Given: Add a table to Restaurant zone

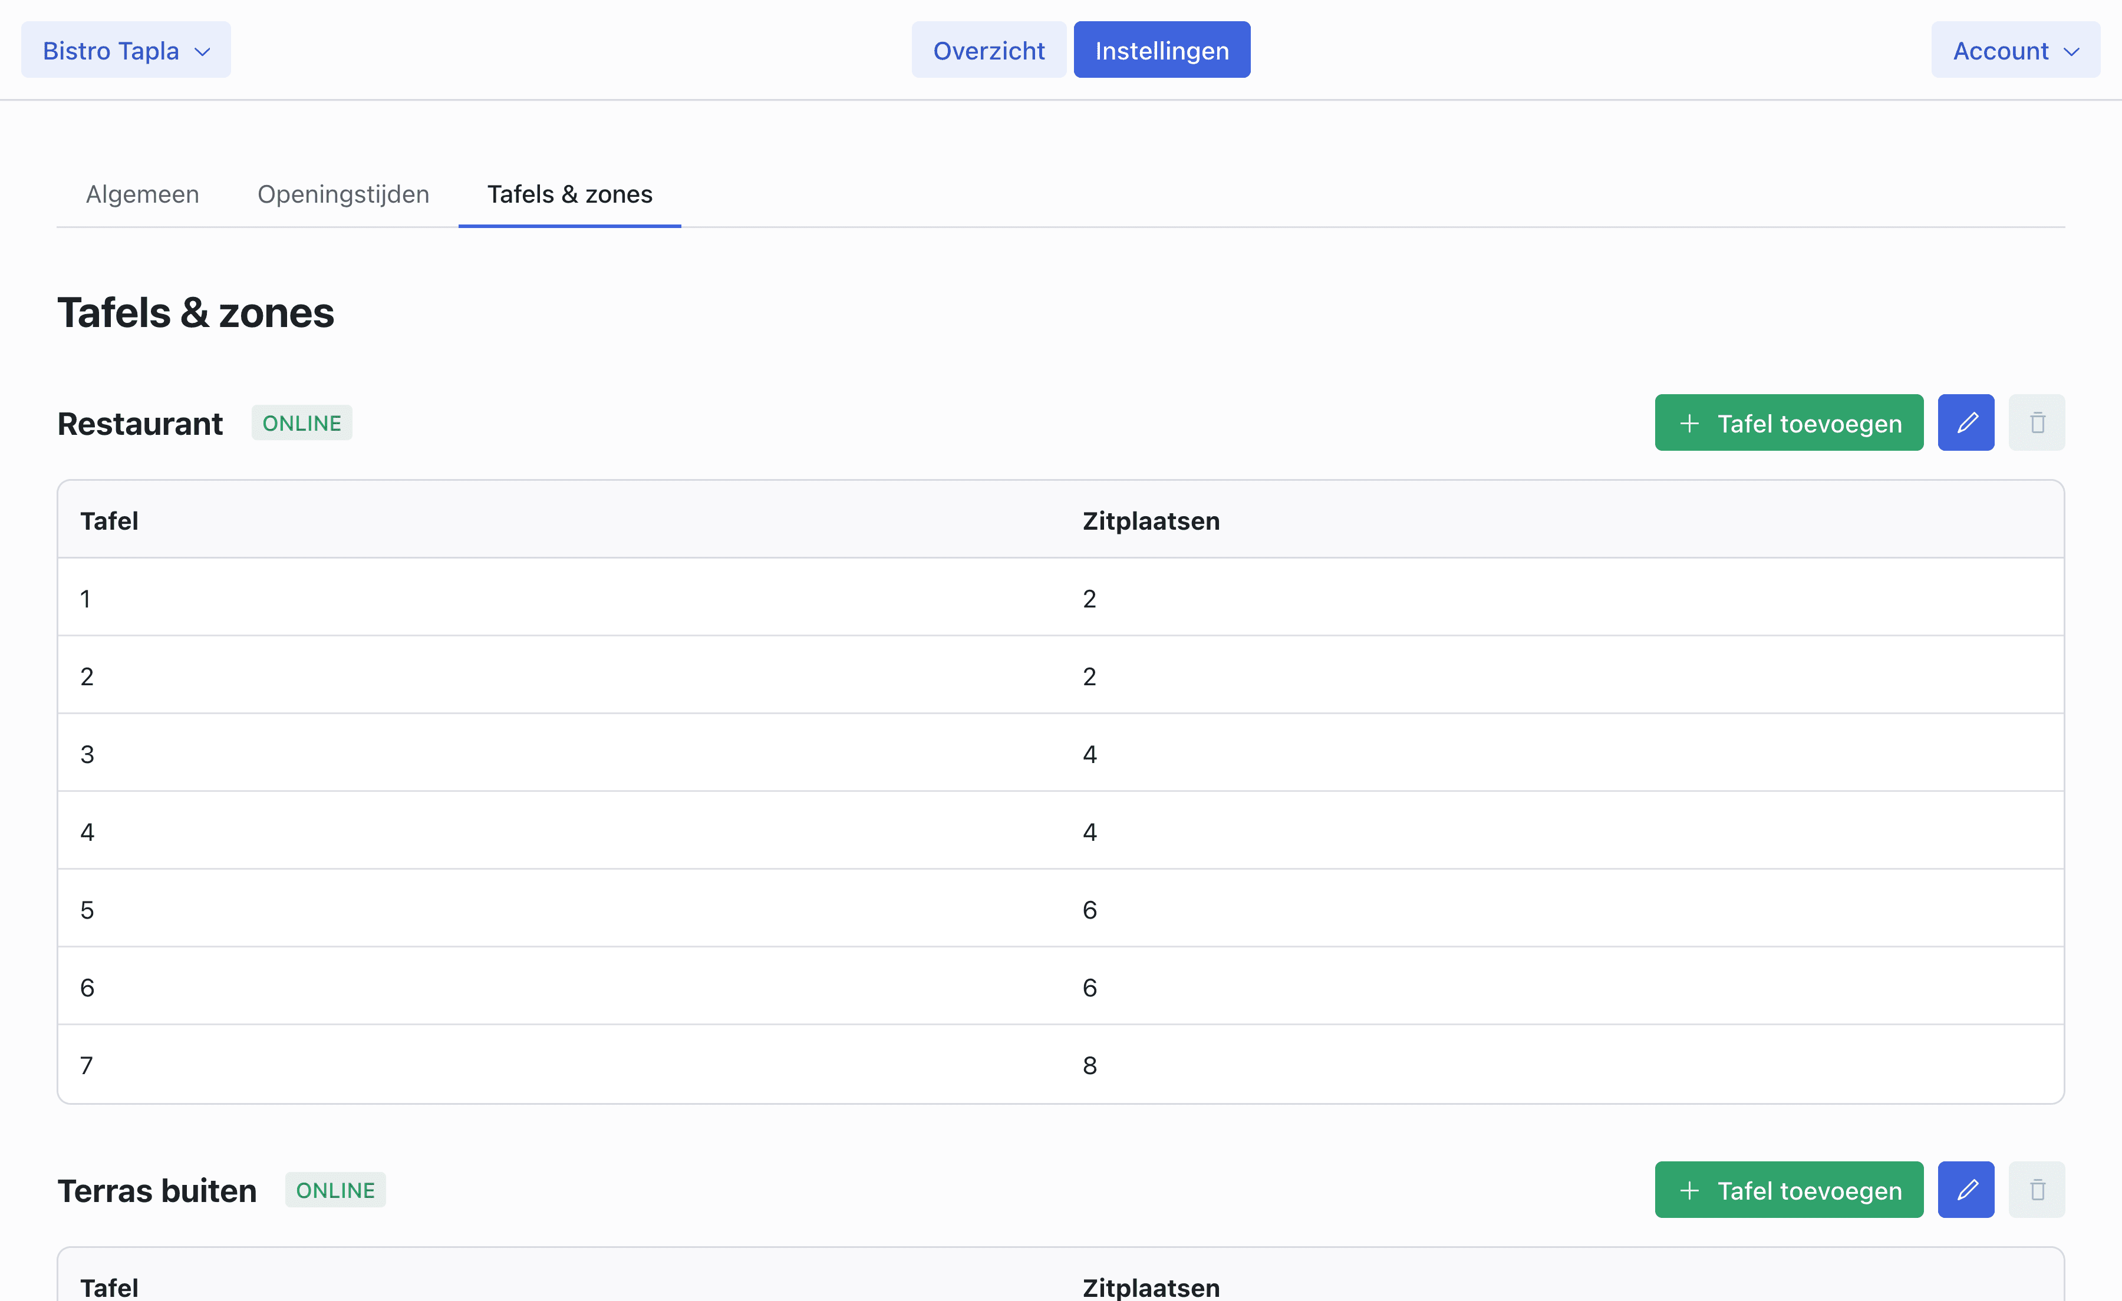Looking at the screenshot, I should tap(1789, 422).
